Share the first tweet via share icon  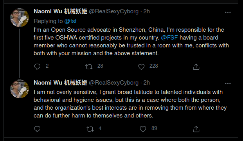[x=196, y=67]
